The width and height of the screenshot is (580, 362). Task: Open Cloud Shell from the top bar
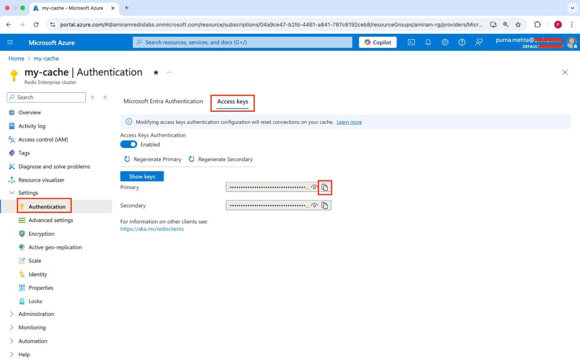[x=411, y=42]
